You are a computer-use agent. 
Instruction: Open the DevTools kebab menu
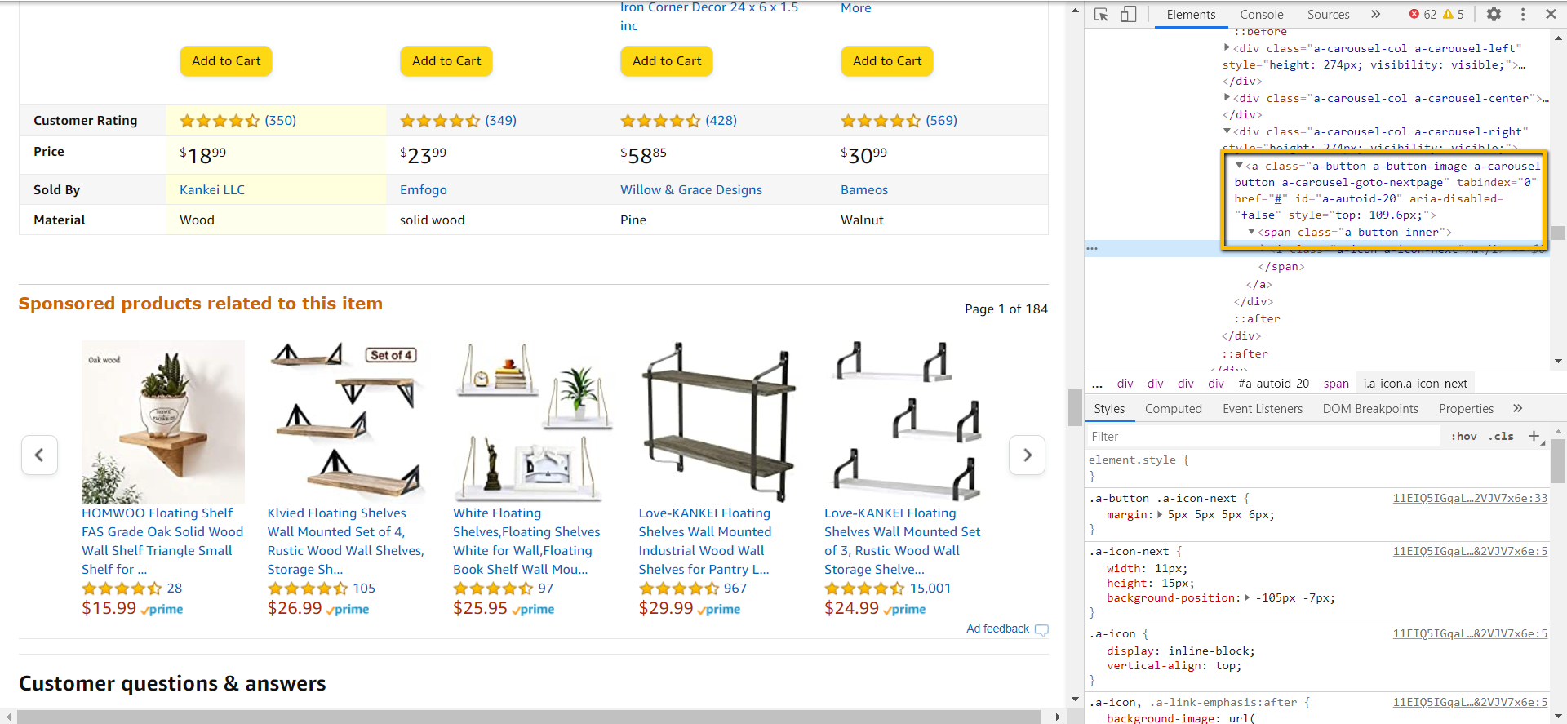point(1523,14)
